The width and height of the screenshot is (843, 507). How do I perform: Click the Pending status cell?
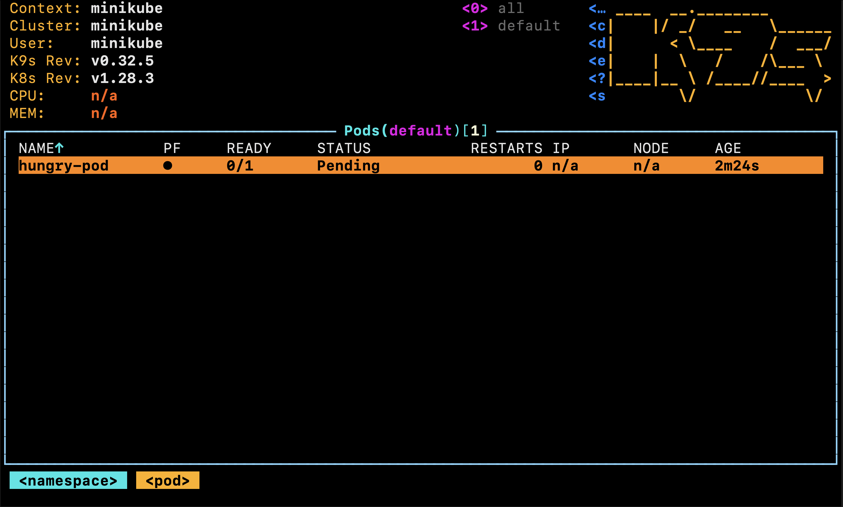pyautogui.click(x=348, y=166)
